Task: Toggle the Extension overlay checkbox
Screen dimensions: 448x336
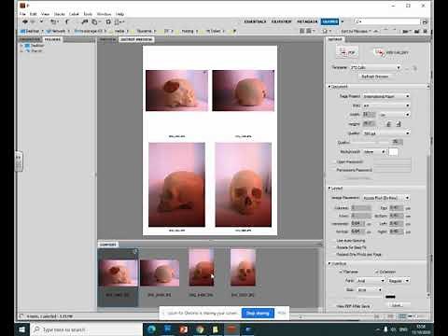Action: 376,272
